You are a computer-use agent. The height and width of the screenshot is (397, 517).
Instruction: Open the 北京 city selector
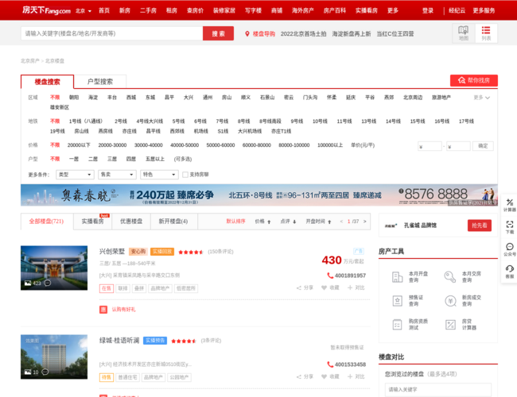(x=84, y=11)
